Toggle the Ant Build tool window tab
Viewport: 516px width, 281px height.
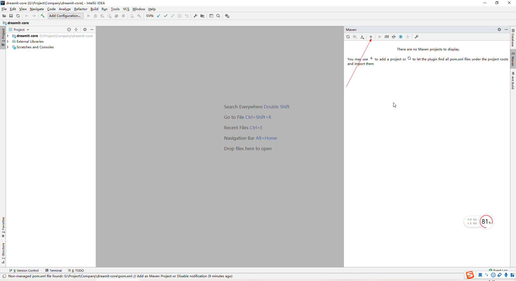(513, 80)
